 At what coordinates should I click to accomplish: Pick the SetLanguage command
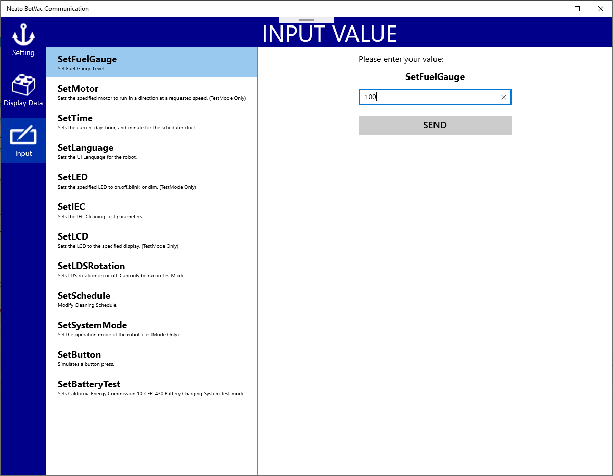pyautogui.click(x=151, y=151)
